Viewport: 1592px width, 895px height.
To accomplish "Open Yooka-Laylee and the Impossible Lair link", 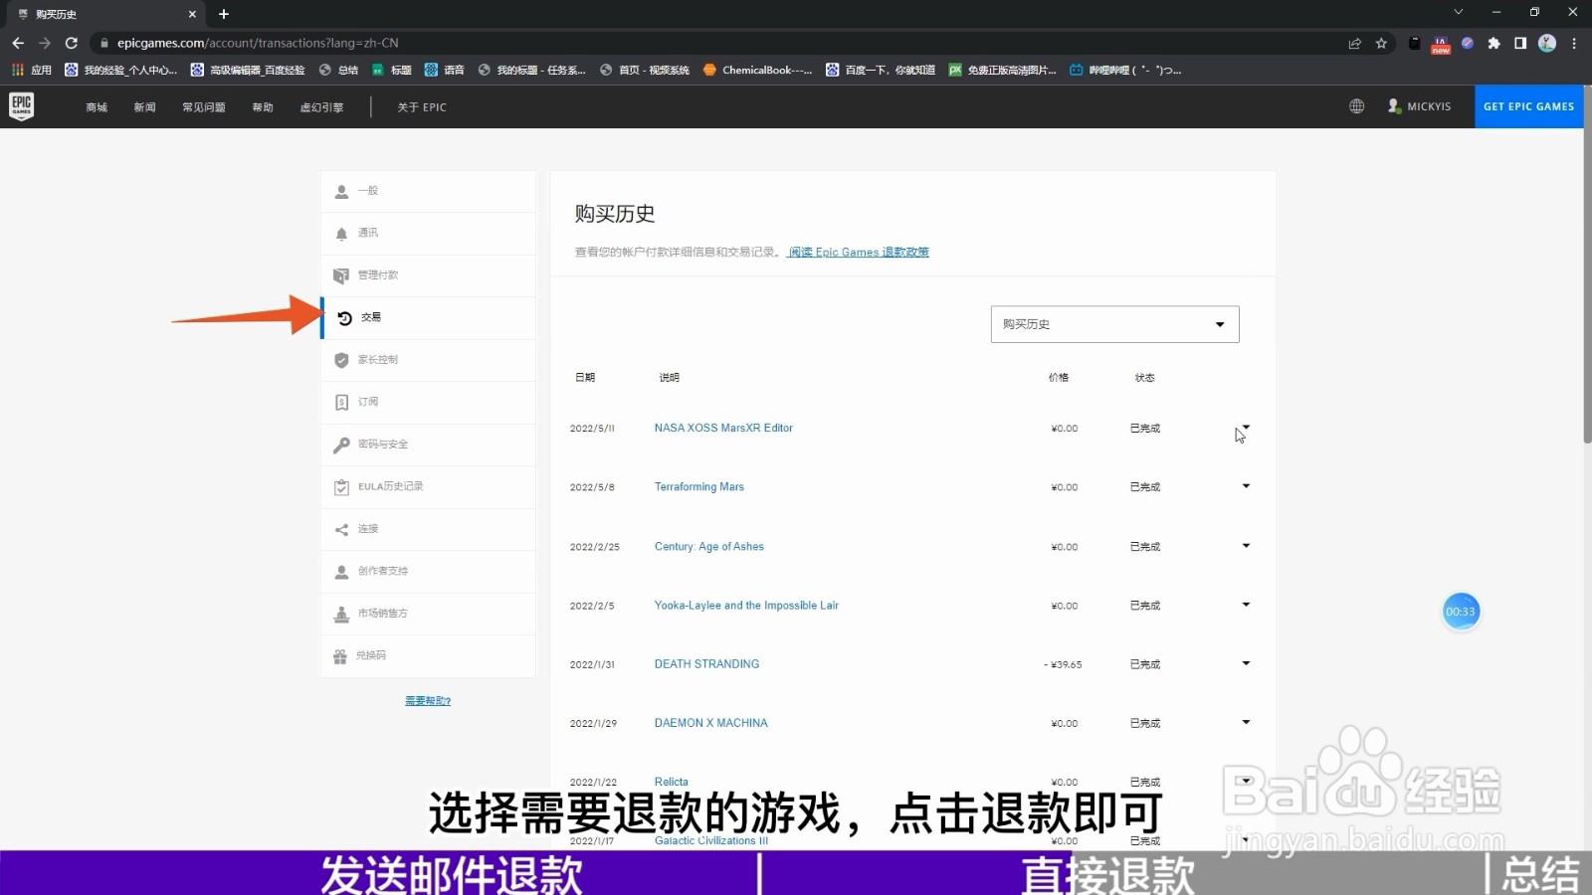I will point(746,605).
